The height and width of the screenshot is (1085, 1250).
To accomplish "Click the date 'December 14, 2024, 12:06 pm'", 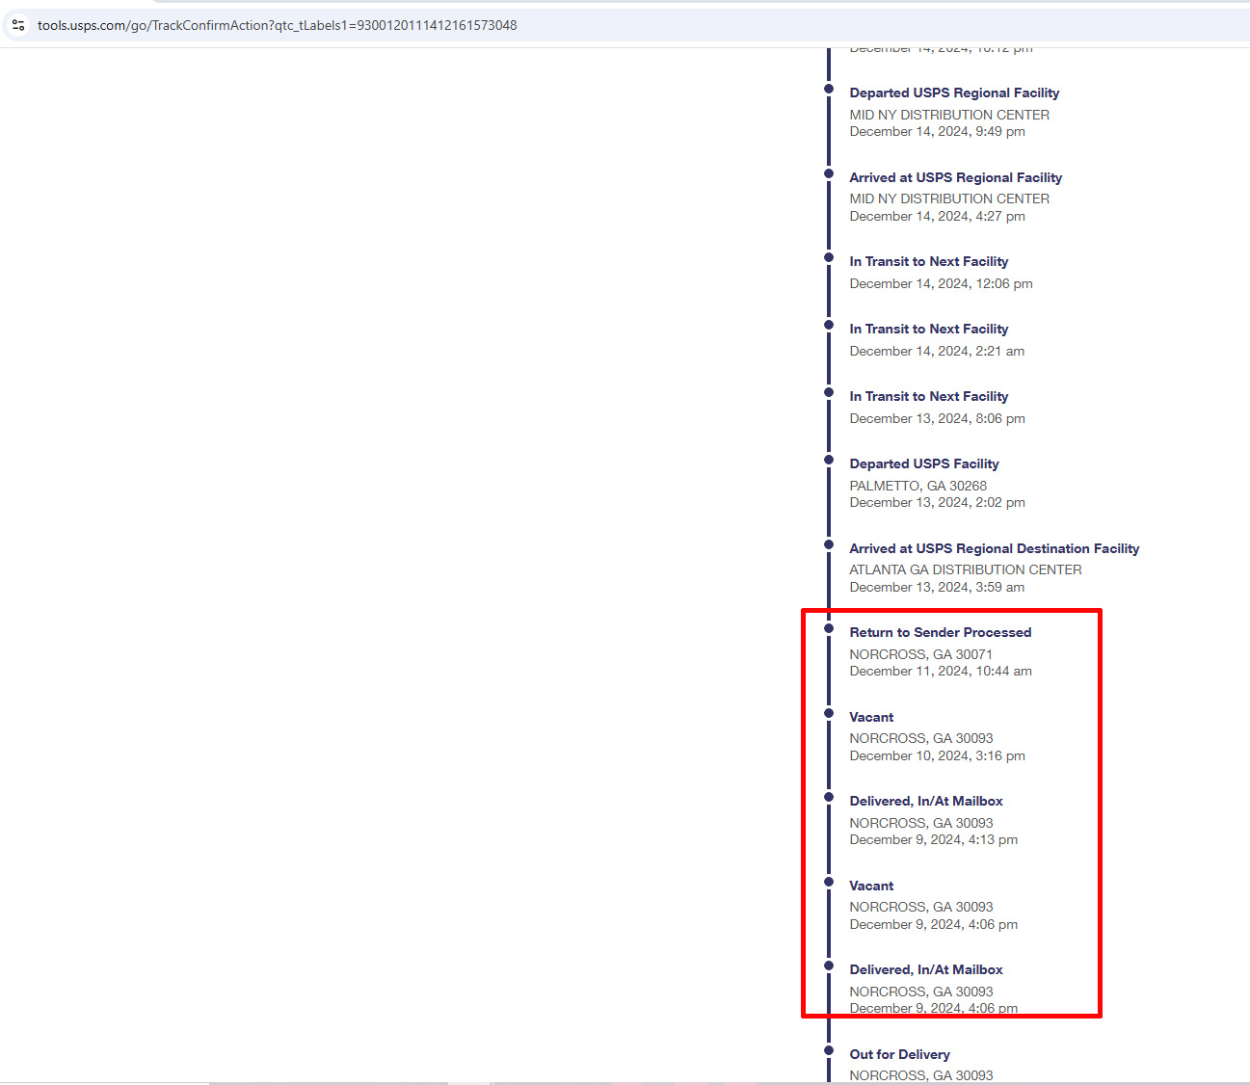I will 941,283.
